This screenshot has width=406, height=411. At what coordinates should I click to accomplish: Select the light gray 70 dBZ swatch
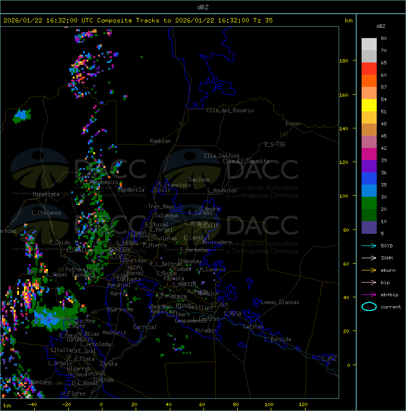(369, 44)
